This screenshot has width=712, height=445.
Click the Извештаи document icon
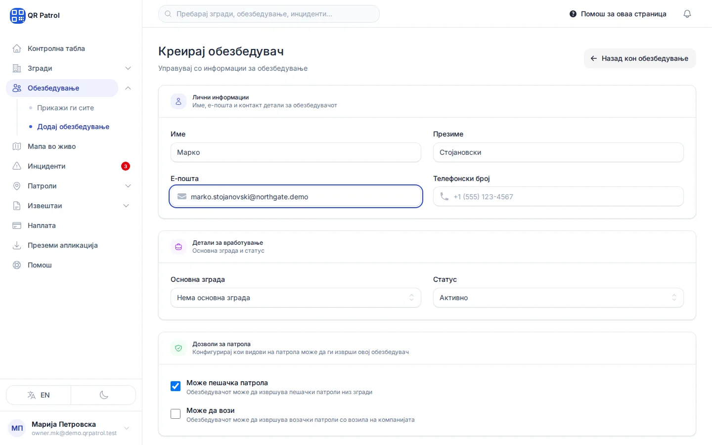pos(17,206)
